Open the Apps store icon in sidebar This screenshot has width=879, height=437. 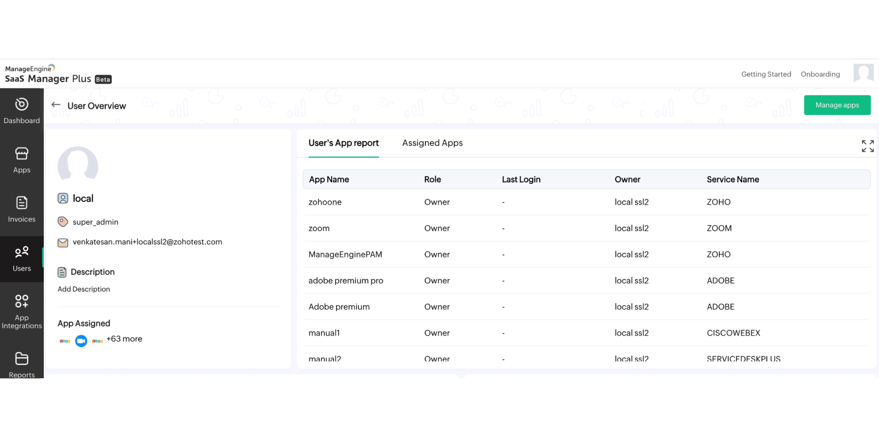pyautogui.click(x=21, y=154)
